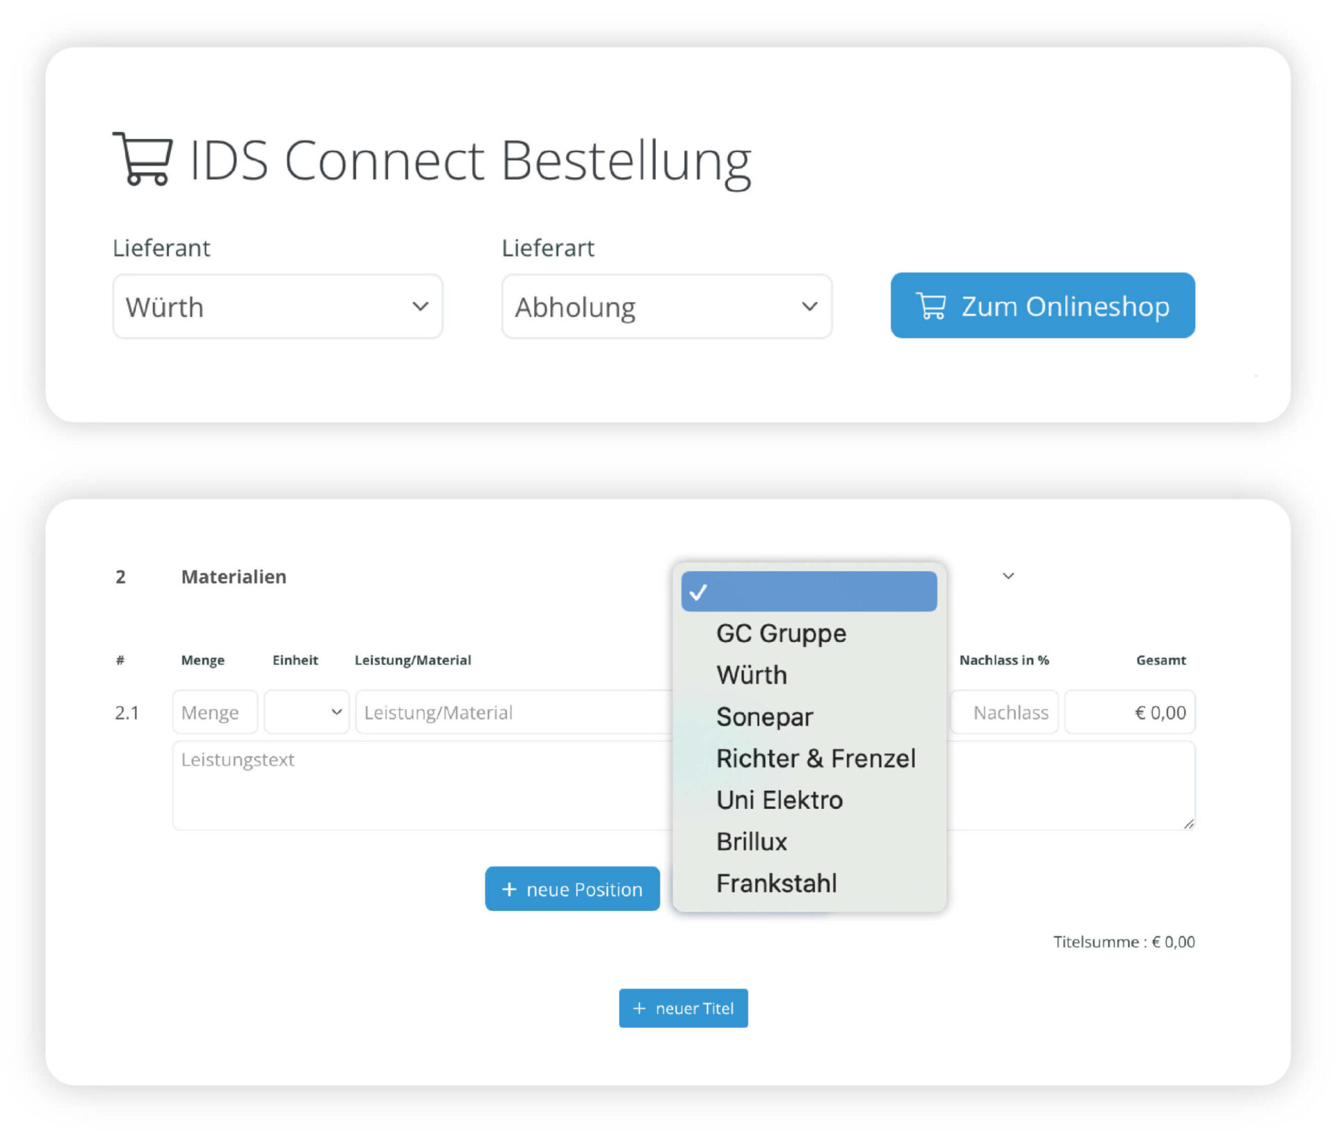Click into the Nachlass discount field

coord(1004,712)
